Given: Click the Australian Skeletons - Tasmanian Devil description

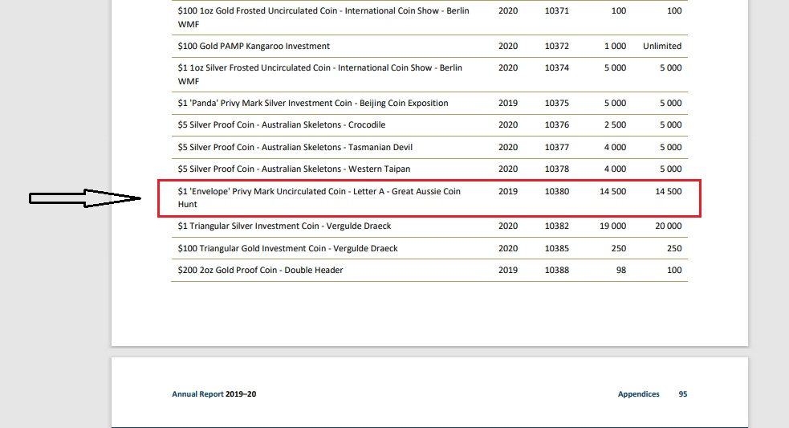Looking at the screenshot, I should point(295,148).
